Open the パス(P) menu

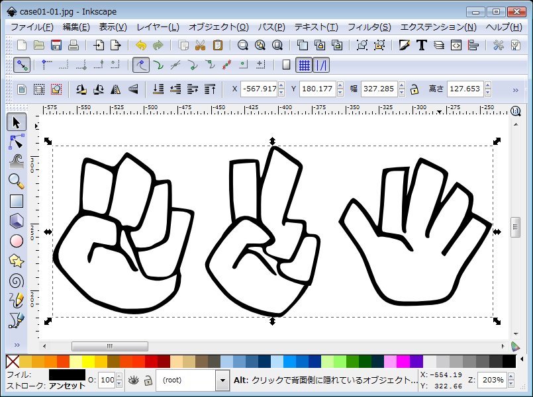tap(271, 27)
